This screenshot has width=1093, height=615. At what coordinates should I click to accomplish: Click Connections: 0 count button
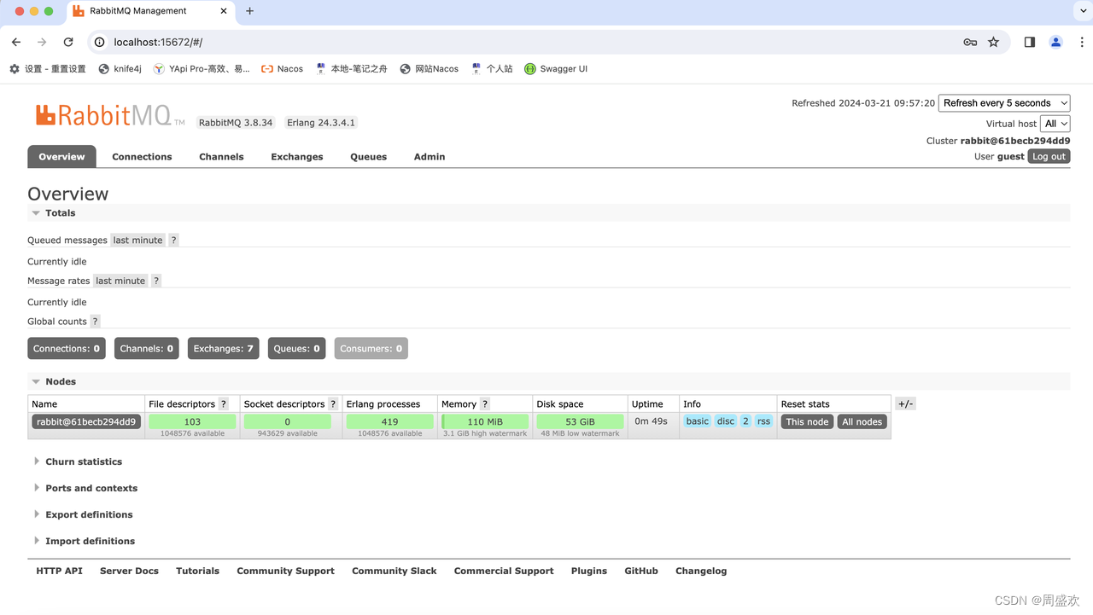pyautogui.click(x=67, y=349)
